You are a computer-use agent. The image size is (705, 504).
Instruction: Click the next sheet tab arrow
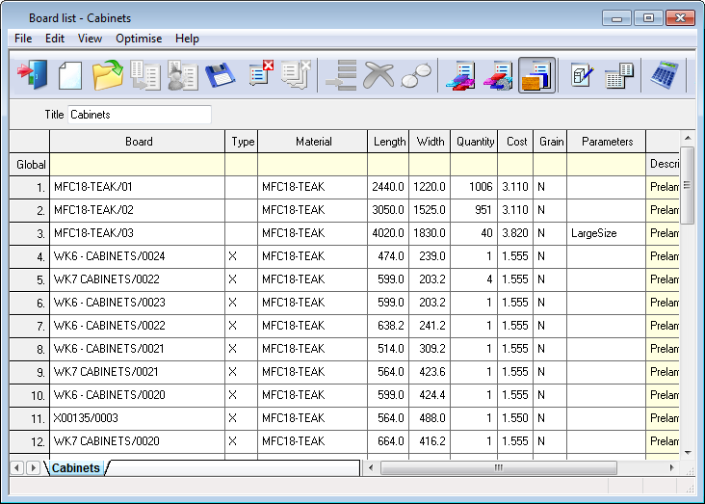33,468
